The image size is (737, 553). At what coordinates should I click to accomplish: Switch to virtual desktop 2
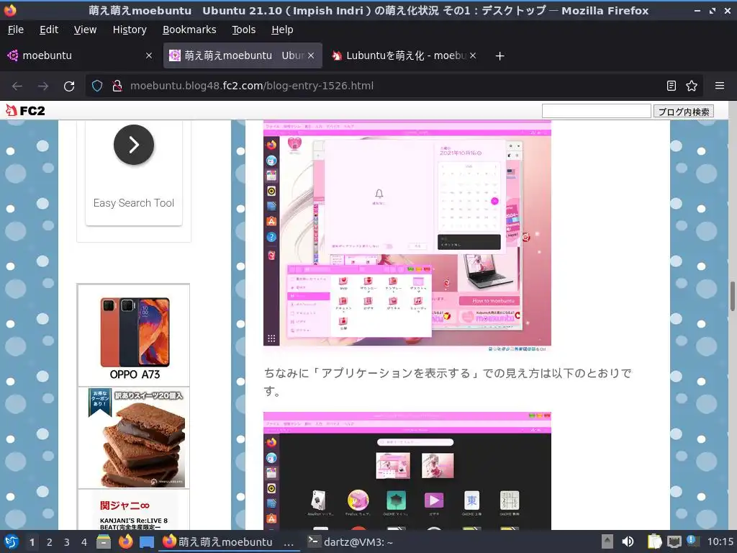[x=50, y=542]
